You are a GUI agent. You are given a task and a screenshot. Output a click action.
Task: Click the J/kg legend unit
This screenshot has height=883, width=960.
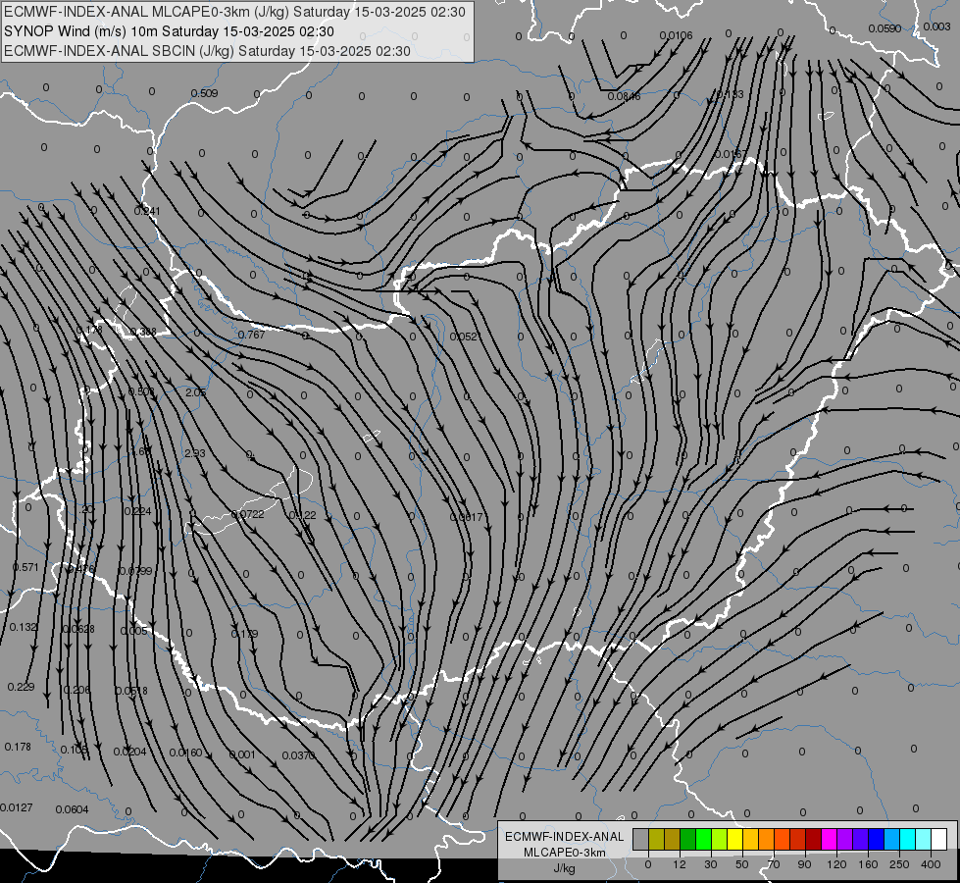(x=565, y=868)
